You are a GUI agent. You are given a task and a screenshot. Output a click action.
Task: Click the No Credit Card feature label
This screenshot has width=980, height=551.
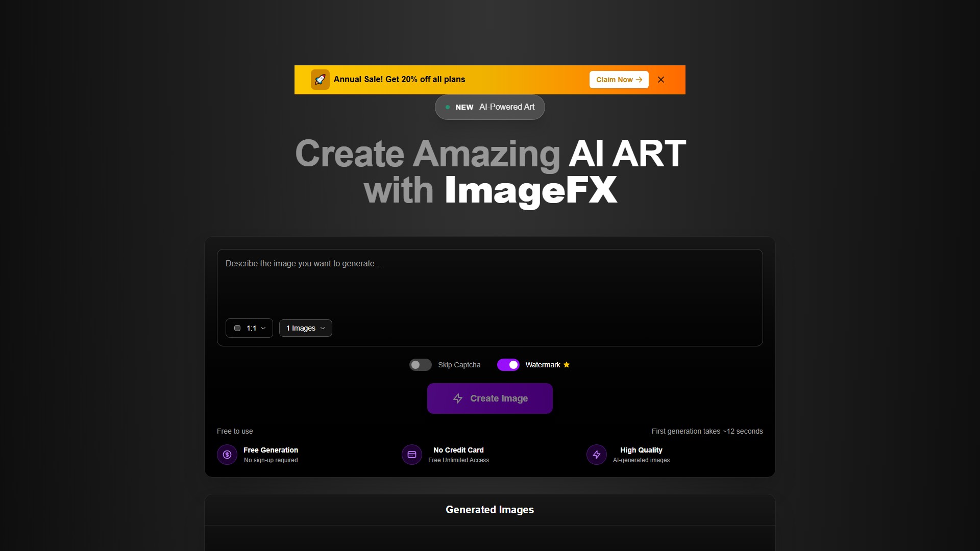click(458, 450)
